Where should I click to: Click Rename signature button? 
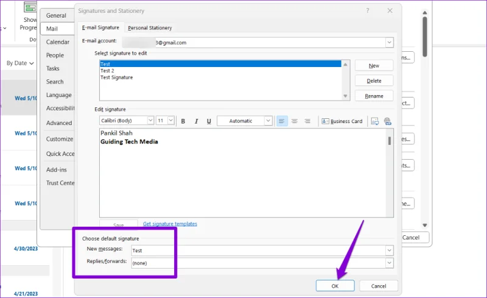[x=374, y=96]
